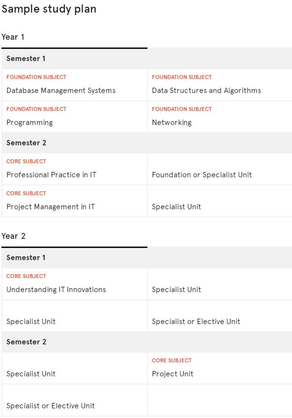
Task: Select Data Structures and Algorithms subject
Action: click(206, 91)
